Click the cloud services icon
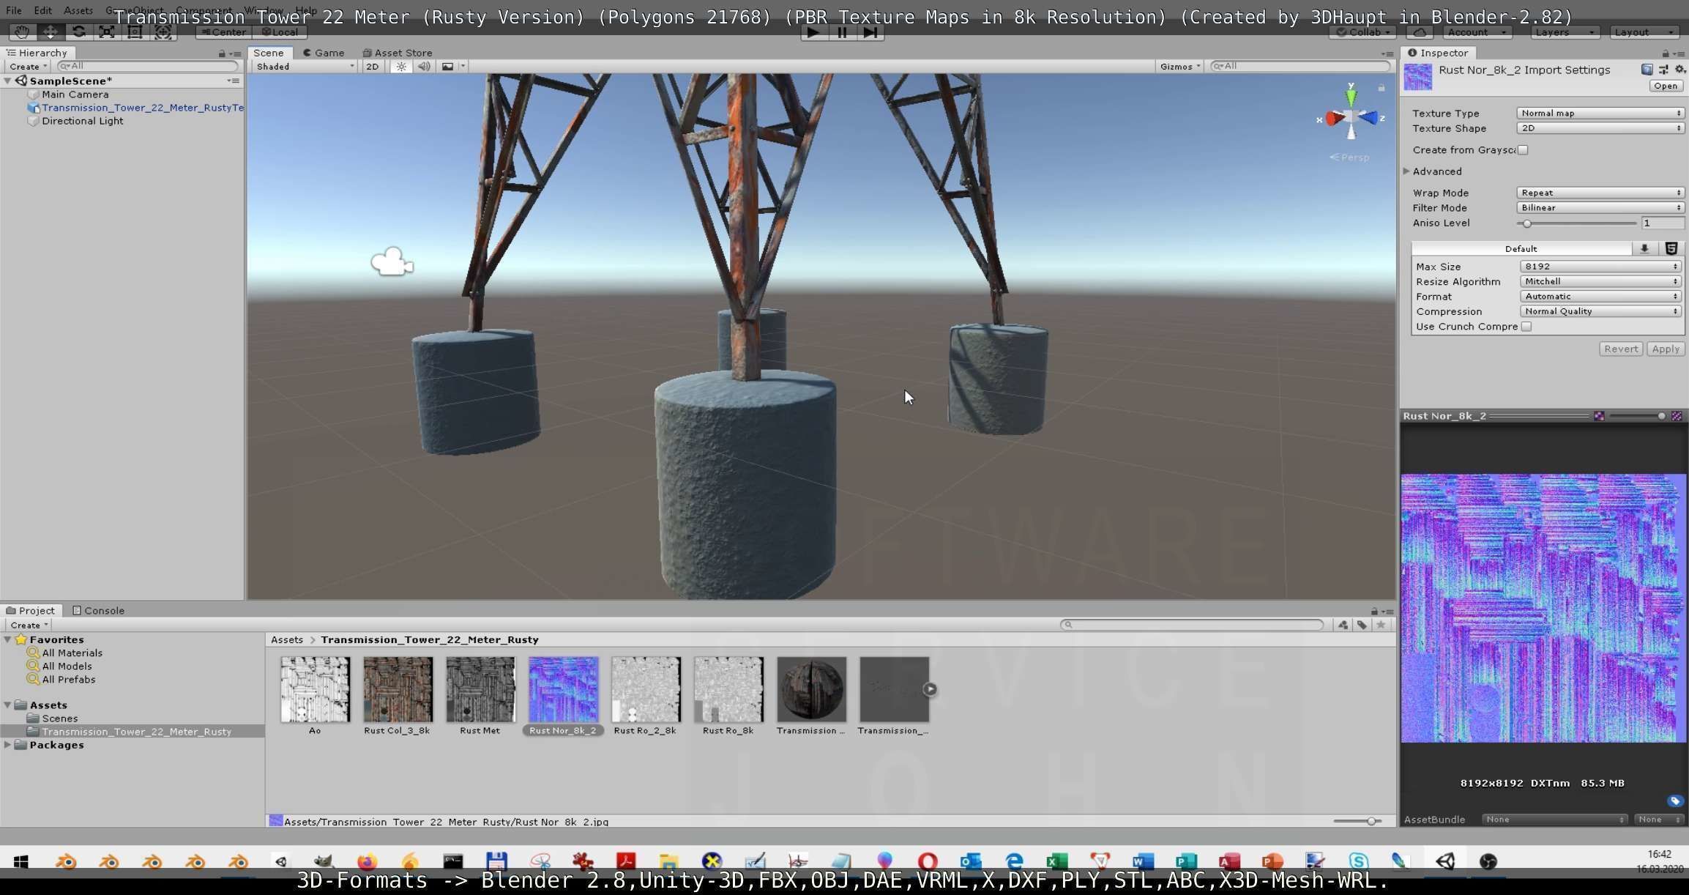Viewport: 1689px width, 895px height. click(1420, 32)
